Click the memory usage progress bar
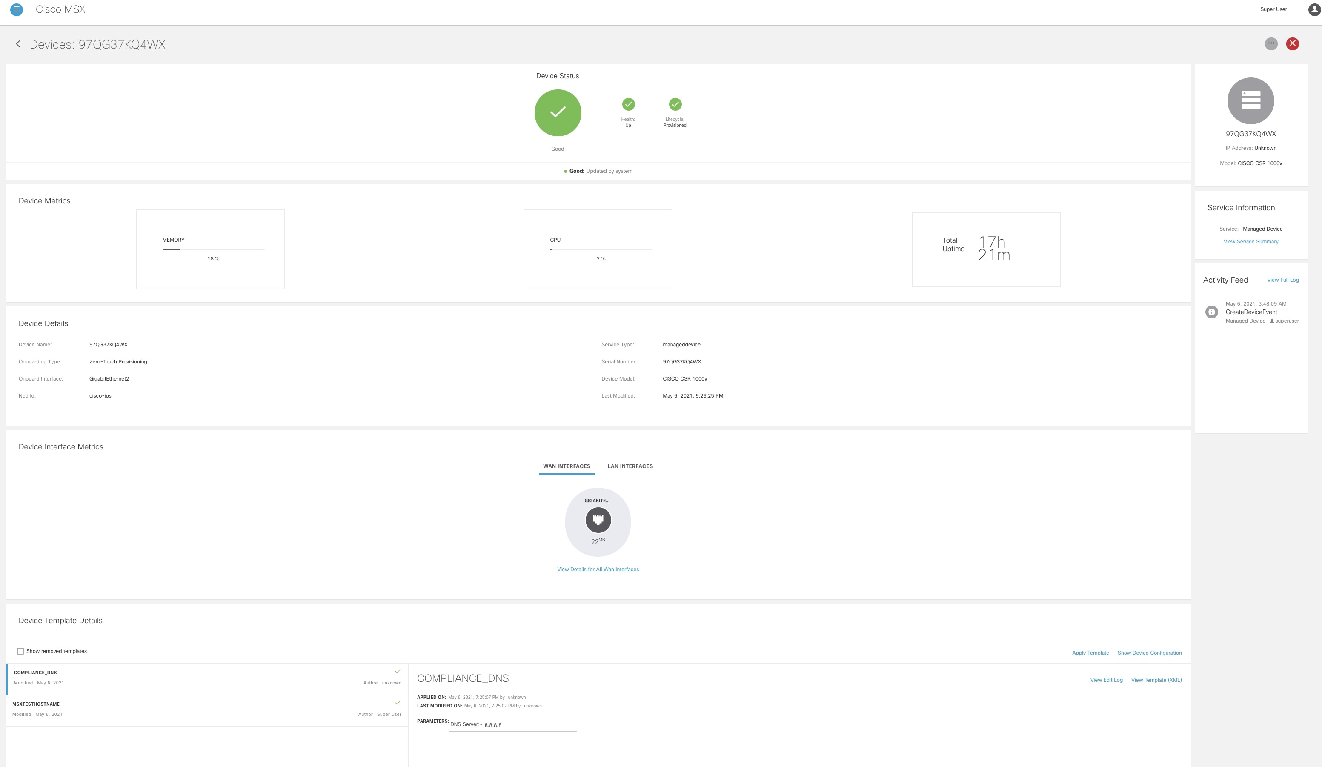 pyautogui.click(x=213, y=249)
